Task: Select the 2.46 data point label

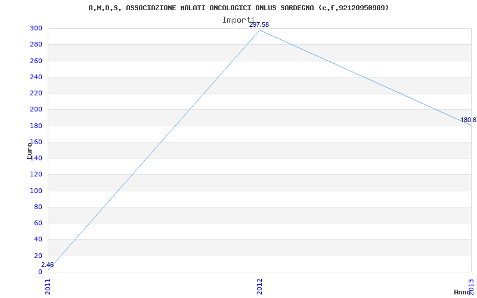Action: (48, 265)
